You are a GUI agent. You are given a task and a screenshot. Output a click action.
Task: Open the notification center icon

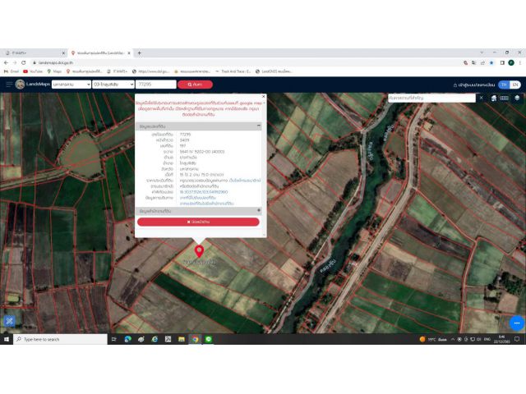(x=517, y=339)
